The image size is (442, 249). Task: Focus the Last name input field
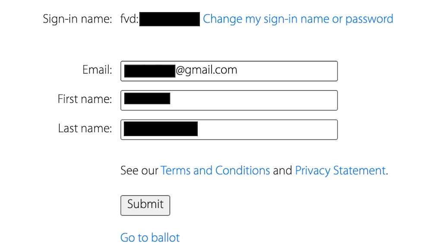(x=267, y=130)
